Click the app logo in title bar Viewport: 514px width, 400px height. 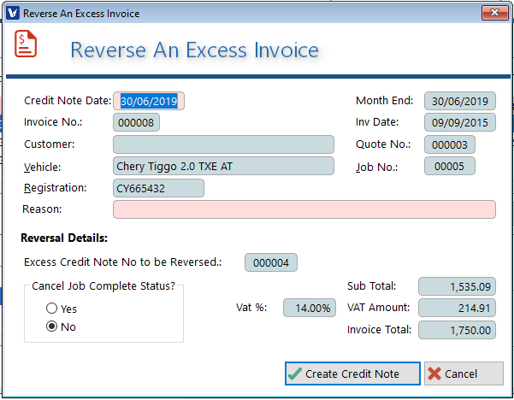pos(12,14)
